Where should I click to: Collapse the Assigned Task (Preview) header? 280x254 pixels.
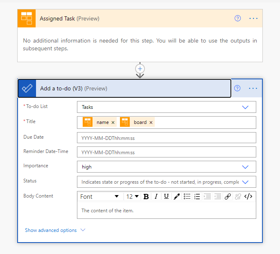[140, 18]
